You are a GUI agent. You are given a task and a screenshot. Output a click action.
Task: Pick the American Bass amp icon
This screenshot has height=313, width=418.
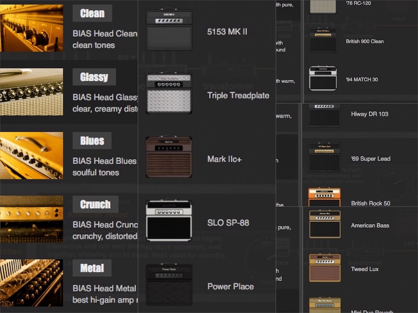[x=325, y=224]
